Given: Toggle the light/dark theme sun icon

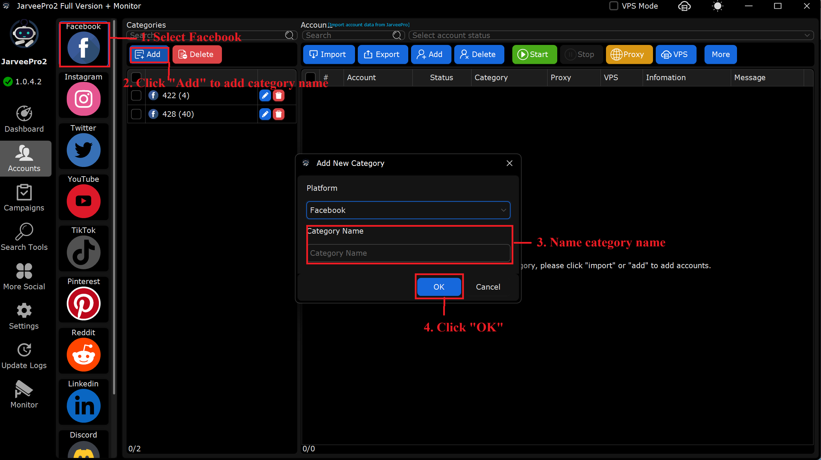Looking at the screenshot, I should (x=718, y=6).
